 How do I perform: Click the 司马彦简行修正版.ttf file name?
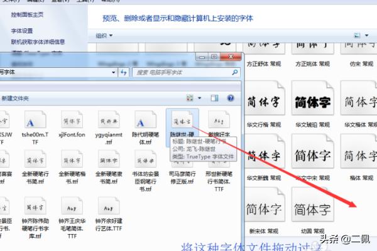point(182,178)
